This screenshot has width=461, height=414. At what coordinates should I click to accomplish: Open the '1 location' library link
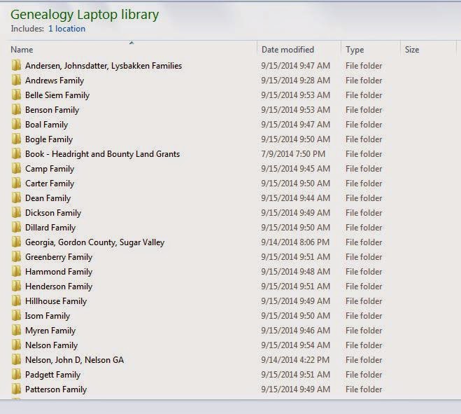(x=66, y=29)
